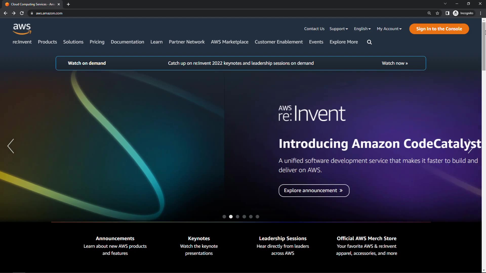
Task: Open the site search magnifier icon
Action: 369,42
